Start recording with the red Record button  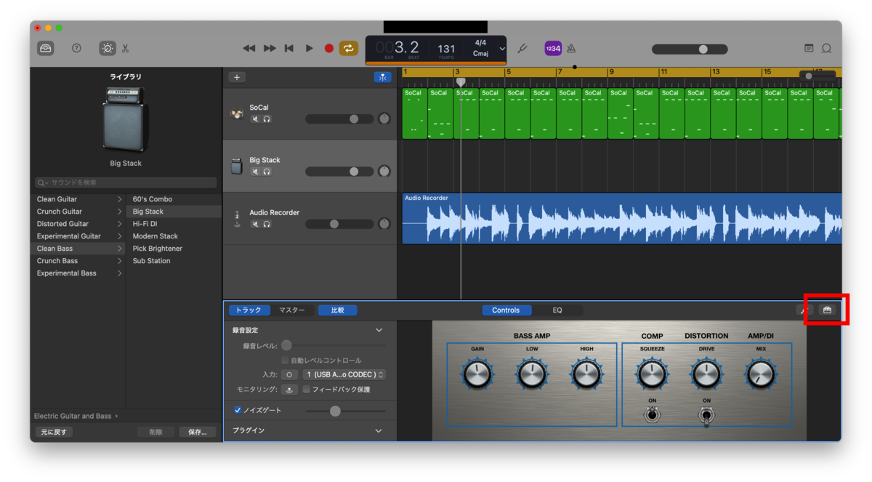point(328,49)
